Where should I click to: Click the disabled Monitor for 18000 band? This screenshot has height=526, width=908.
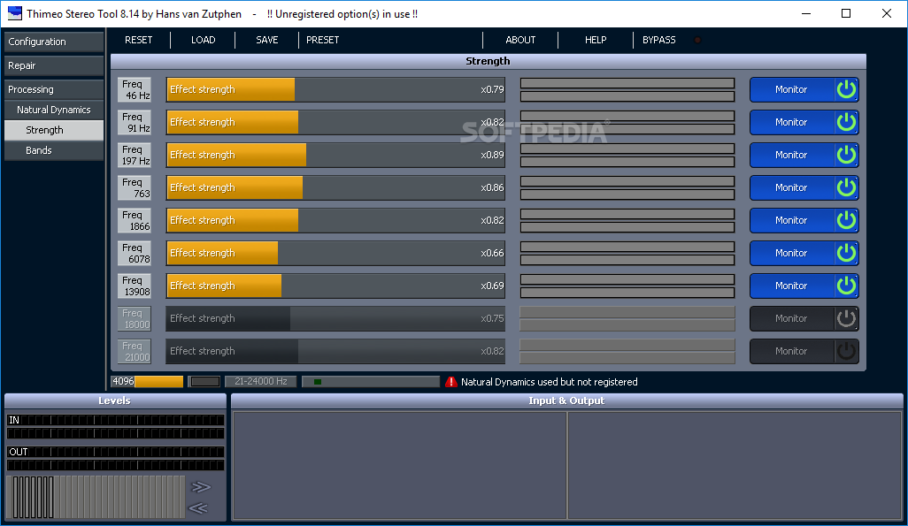[x=791, y=318]
